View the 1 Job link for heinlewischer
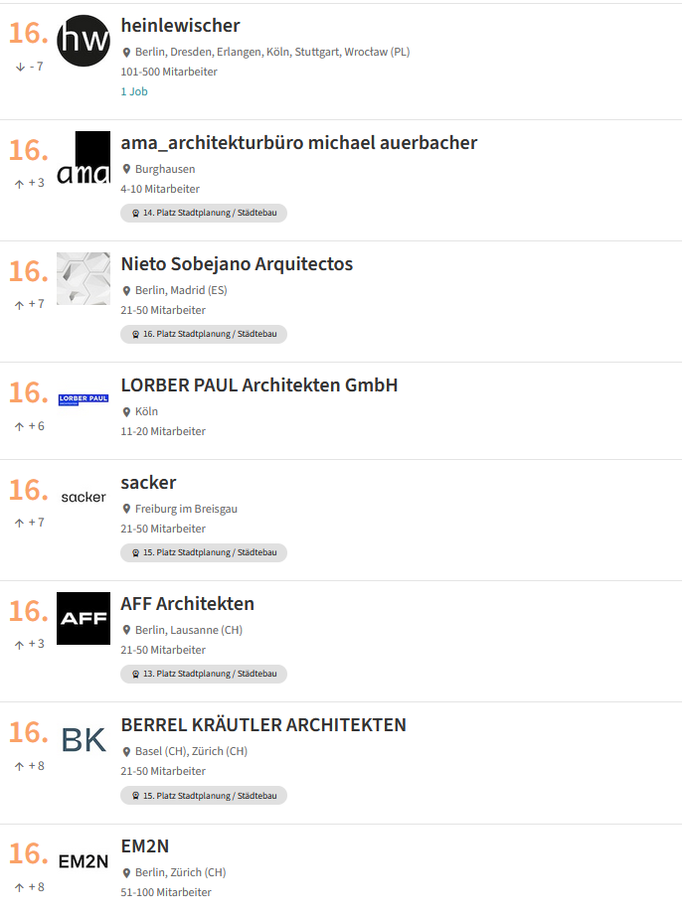This screenshot has width=682, height=916. click(134, 91)
